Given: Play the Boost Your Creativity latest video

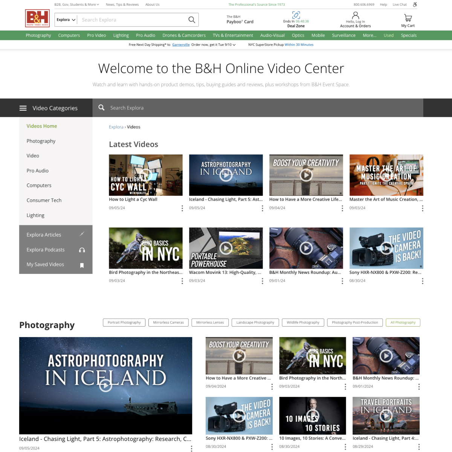Looking at the screenshot, I should coord(306,175).
